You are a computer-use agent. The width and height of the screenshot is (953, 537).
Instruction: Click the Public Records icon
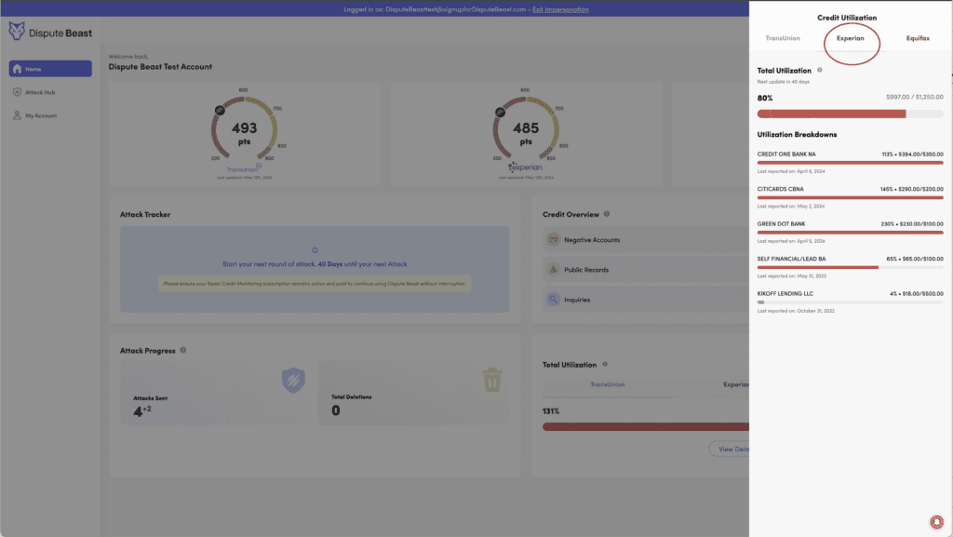tap(553, 270)
